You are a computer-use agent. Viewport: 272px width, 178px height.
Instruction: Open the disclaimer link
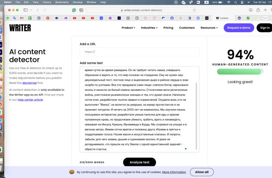coord(29,83)
